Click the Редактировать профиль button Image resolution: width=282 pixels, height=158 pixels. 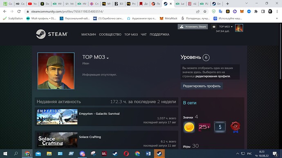[201, 86]
